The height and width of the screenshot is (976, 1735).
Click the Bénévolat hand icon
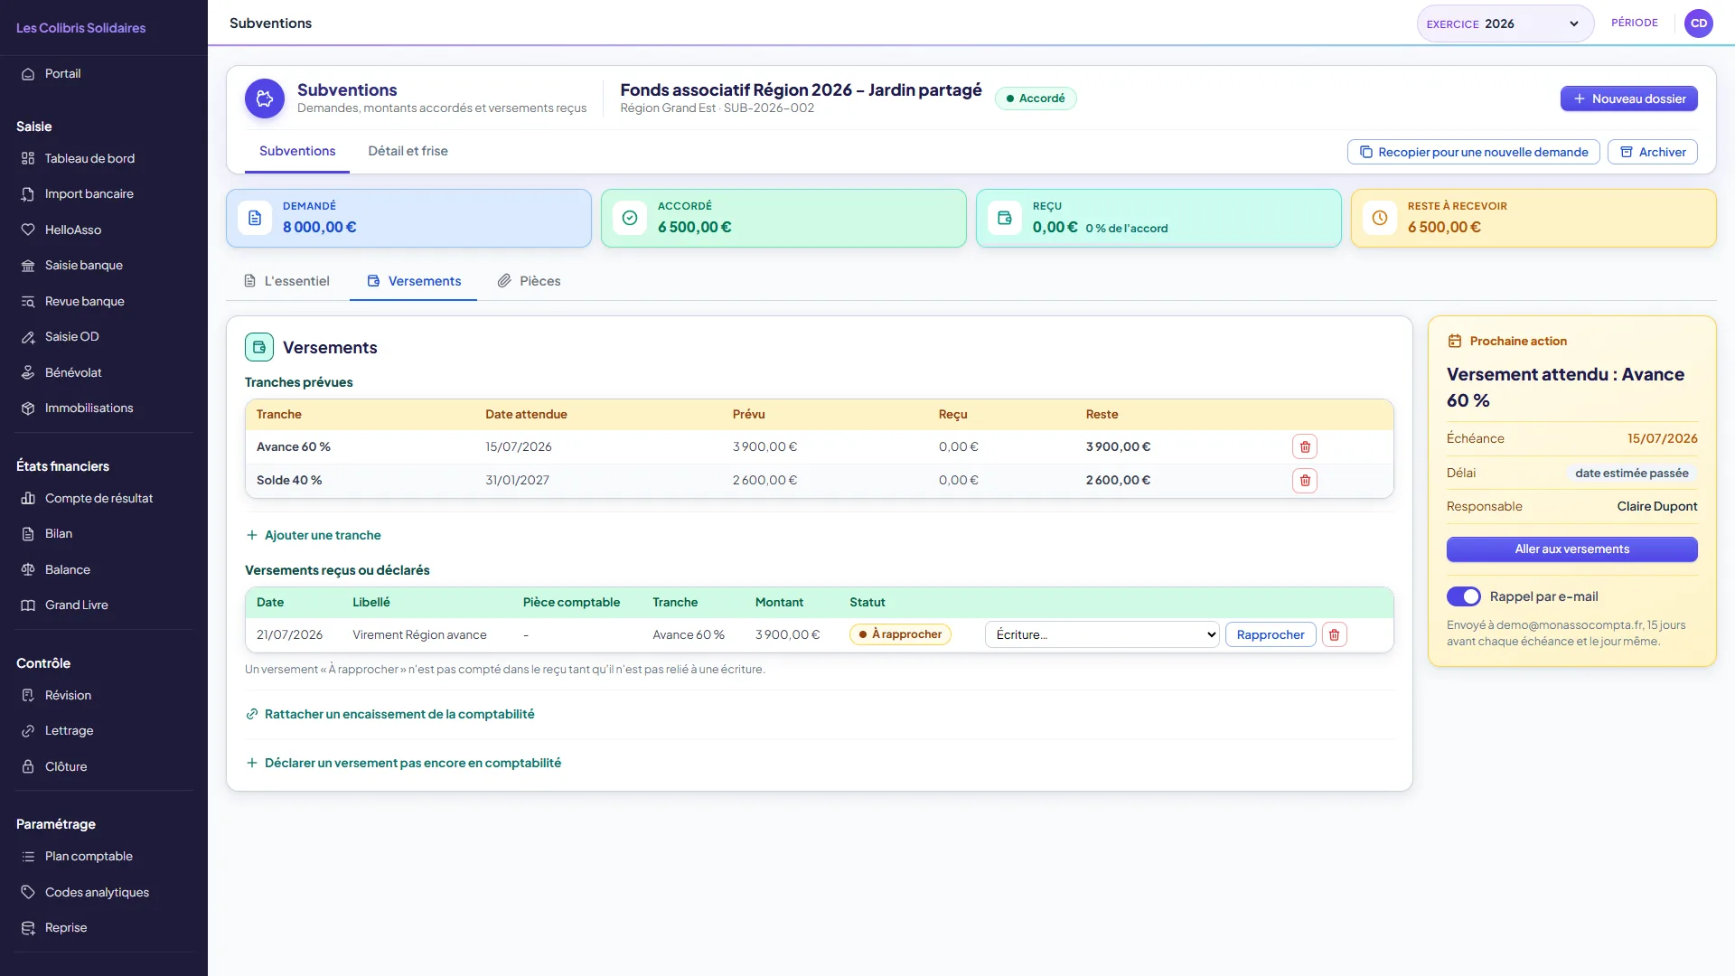[x=28, y=373]
